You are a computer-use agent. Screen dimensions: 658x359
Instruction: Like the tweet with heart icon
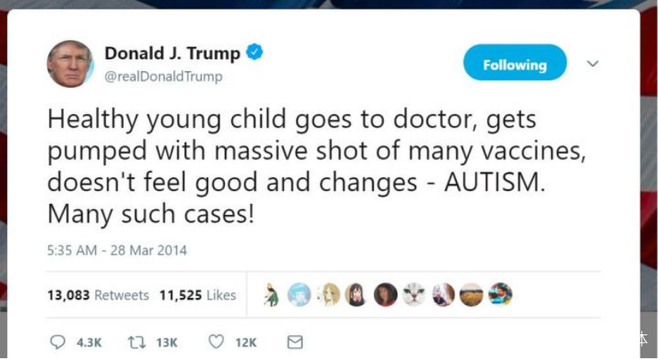tap(216, 342)
